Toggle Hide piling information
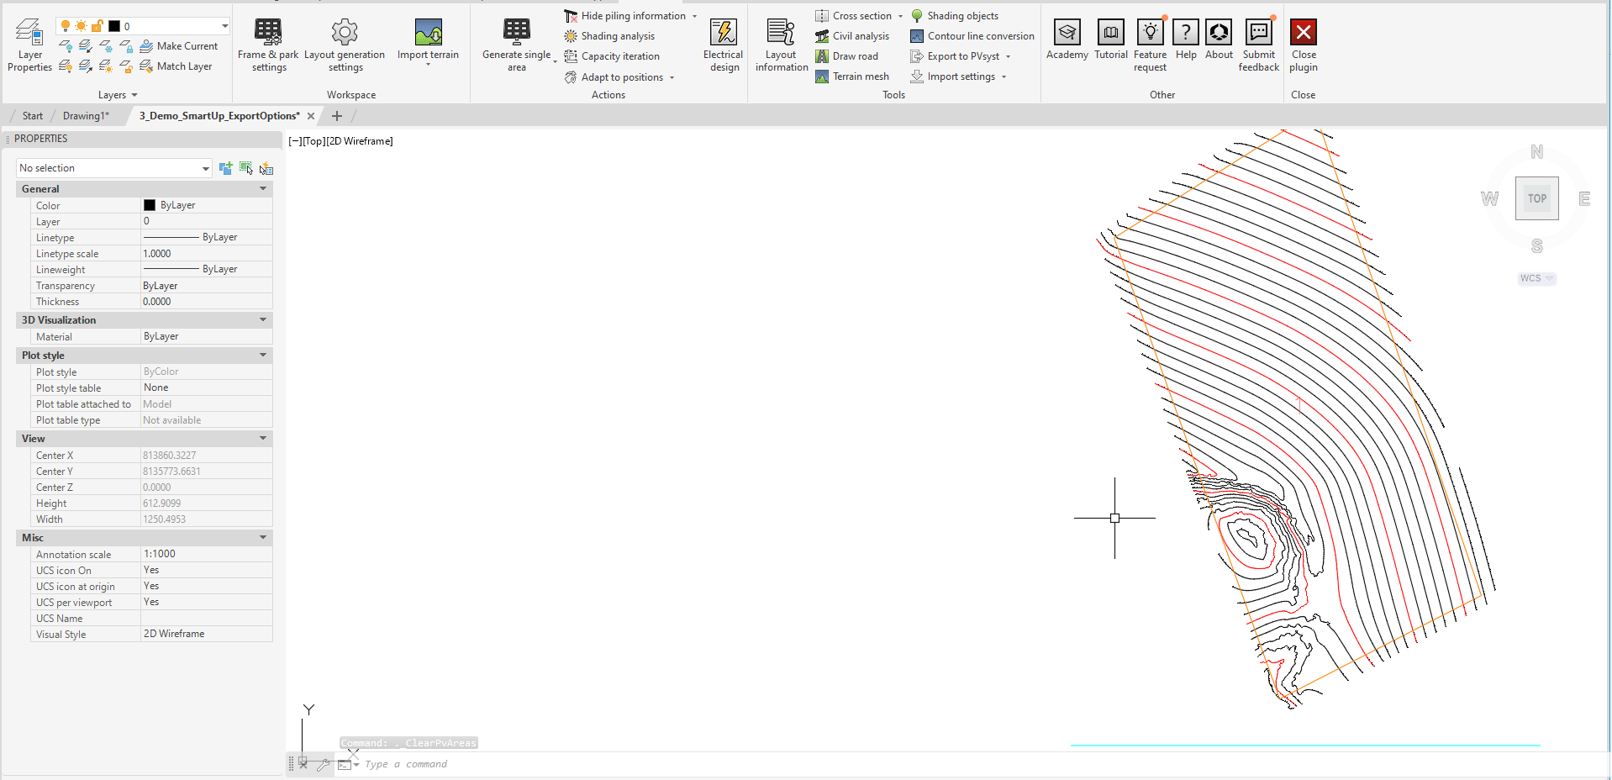Viewport: 1612px width, 780px height. point(632,16)
